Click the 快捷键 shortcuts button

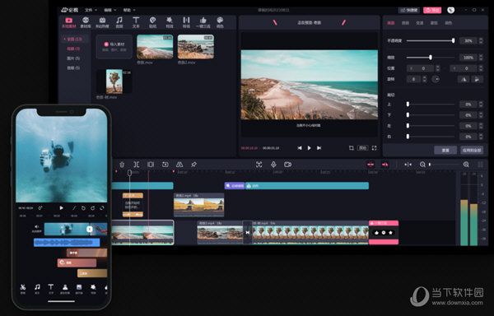[x=409, y=10]
